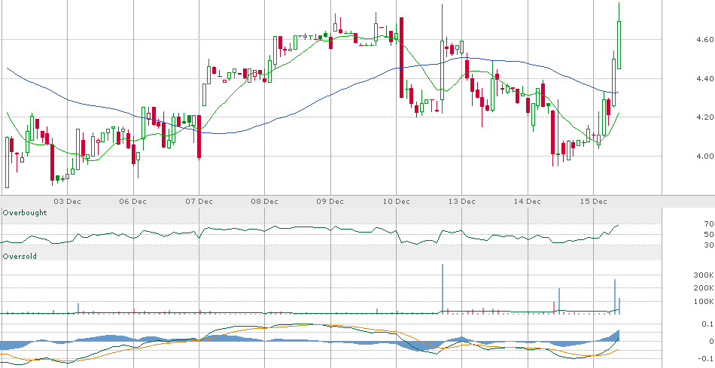Click the 10 Dec date label
The width and height of the screenshot is (715, 368).
pos(396,201)
